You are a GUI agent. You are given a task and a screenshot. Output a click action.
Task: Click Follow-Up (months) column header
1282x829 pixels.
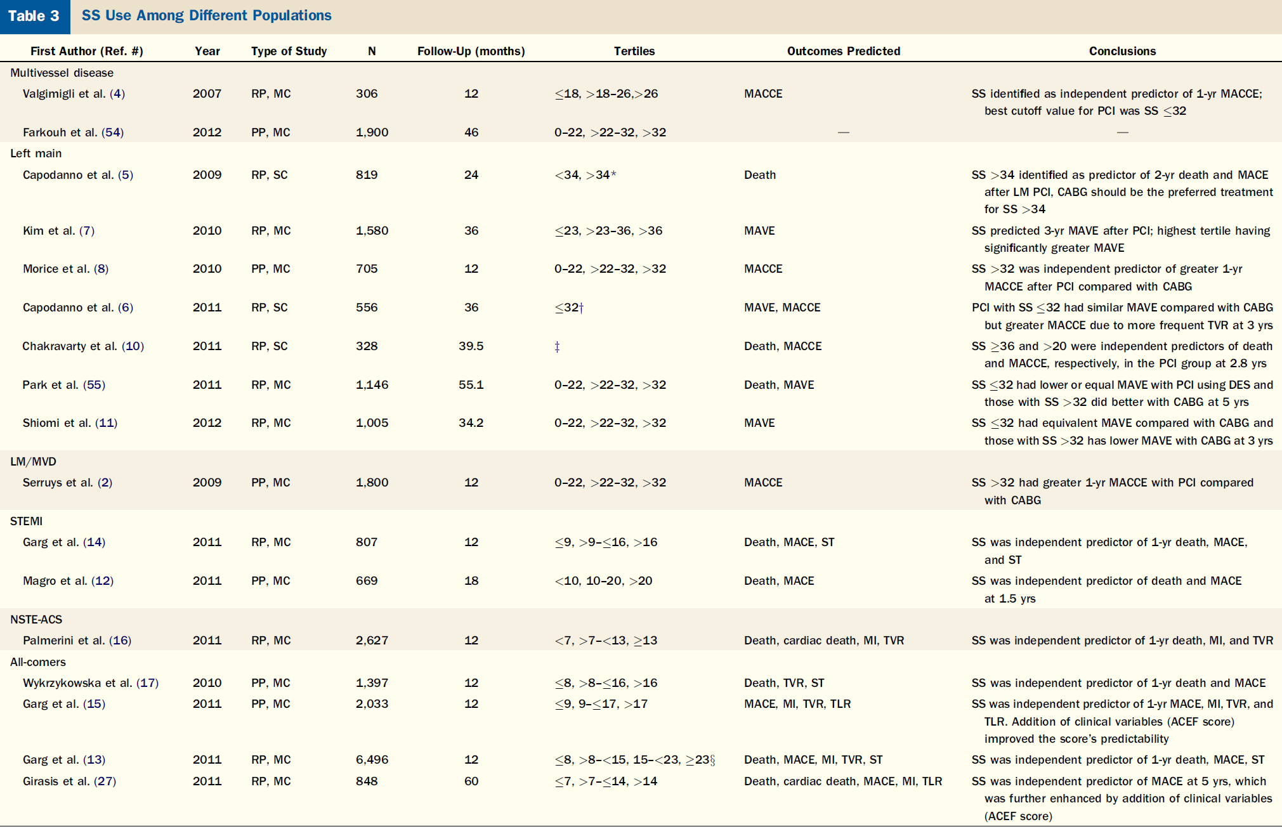click(471, 51)
